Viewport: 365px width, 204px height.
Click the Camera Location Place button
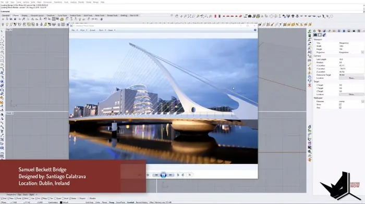351,78
